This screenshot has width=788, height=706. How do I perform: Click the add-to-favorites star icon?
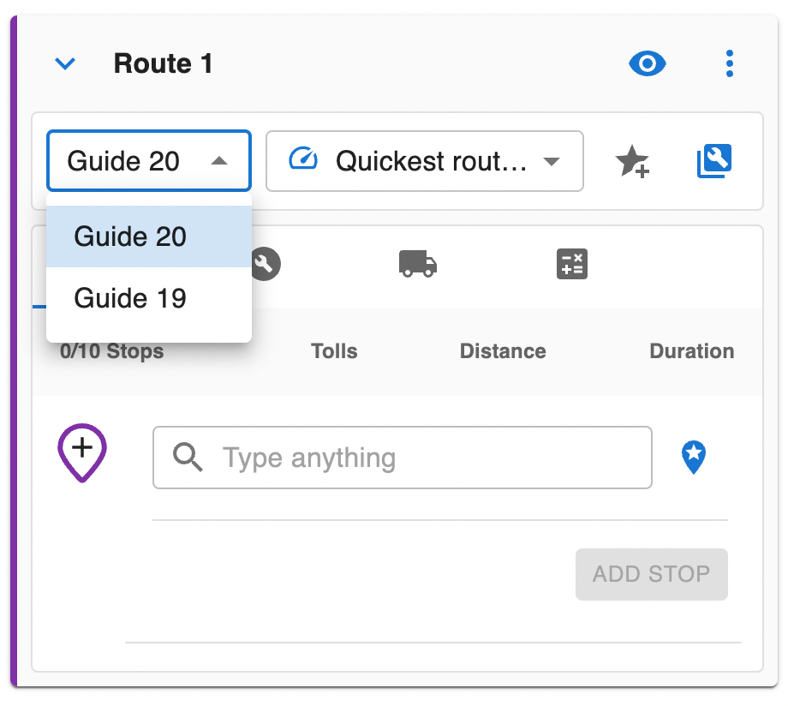click(x=632, y=161)
